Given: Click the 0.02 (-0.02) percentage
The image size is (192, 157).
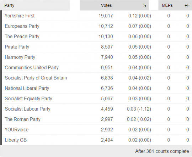Looking at the screenshot, I should pyautogui.click(x=139, y=119).
